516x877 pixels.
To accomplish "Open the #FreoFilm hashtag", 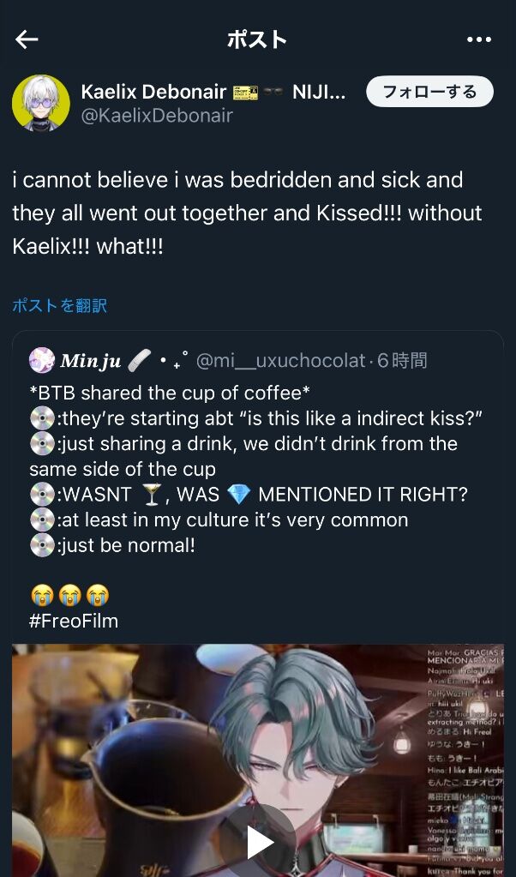I will coord(73,622).
